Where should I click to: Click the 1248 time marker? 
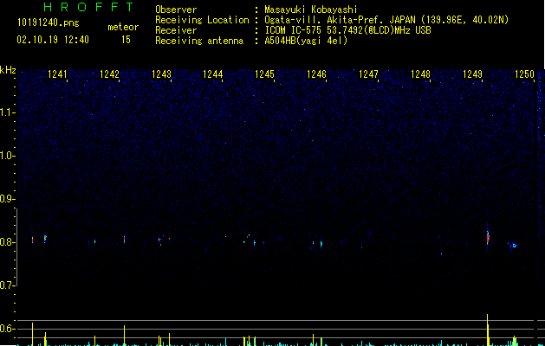[420, 74]
